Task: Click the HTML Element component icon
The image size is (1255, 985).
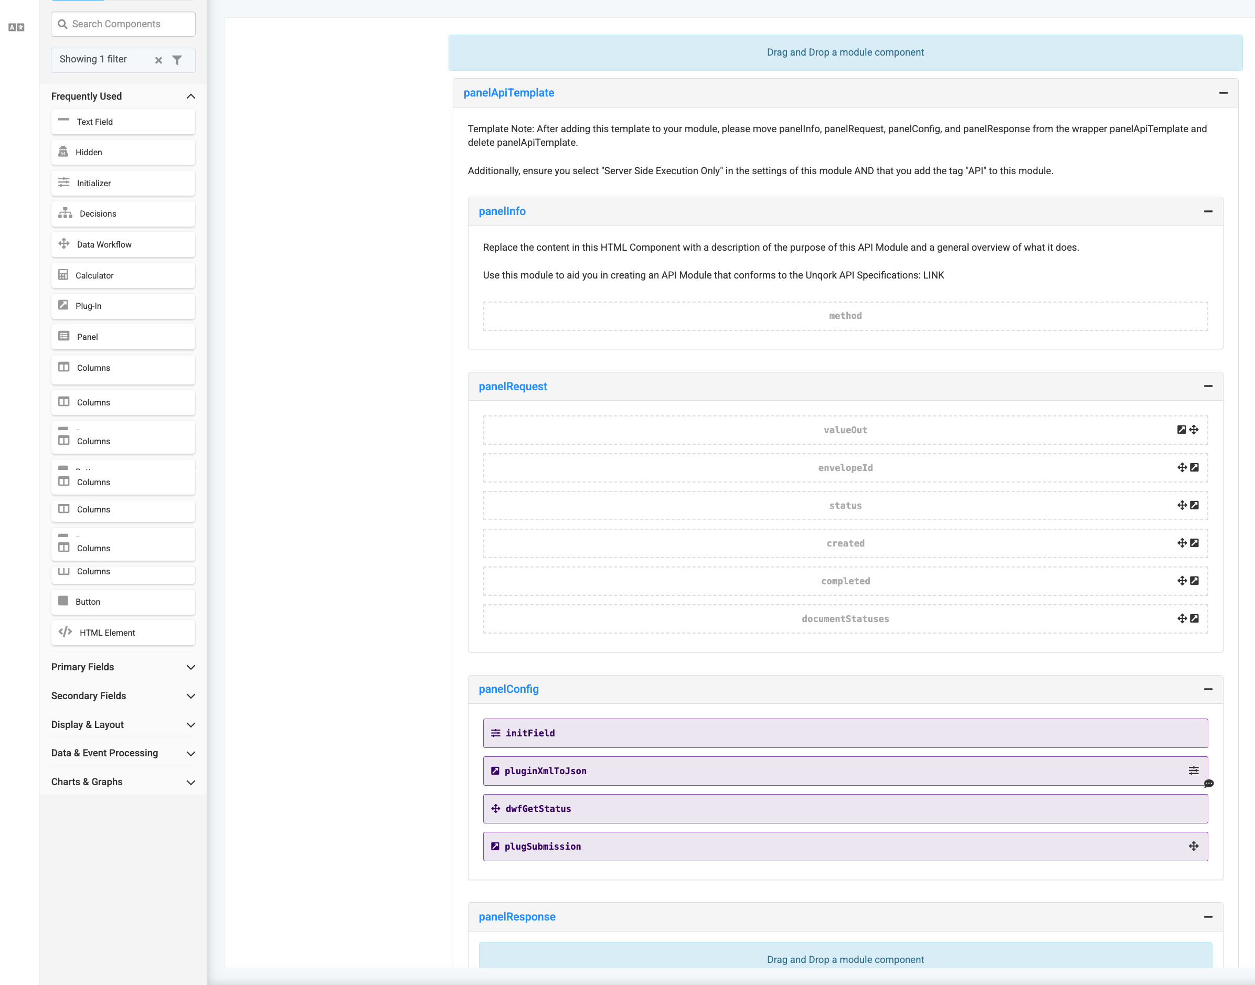Action: pos(65,632)
